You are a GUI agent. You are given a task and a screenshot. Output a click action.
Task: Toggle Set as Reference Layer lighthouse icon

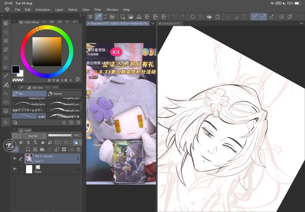pos(28,142)
